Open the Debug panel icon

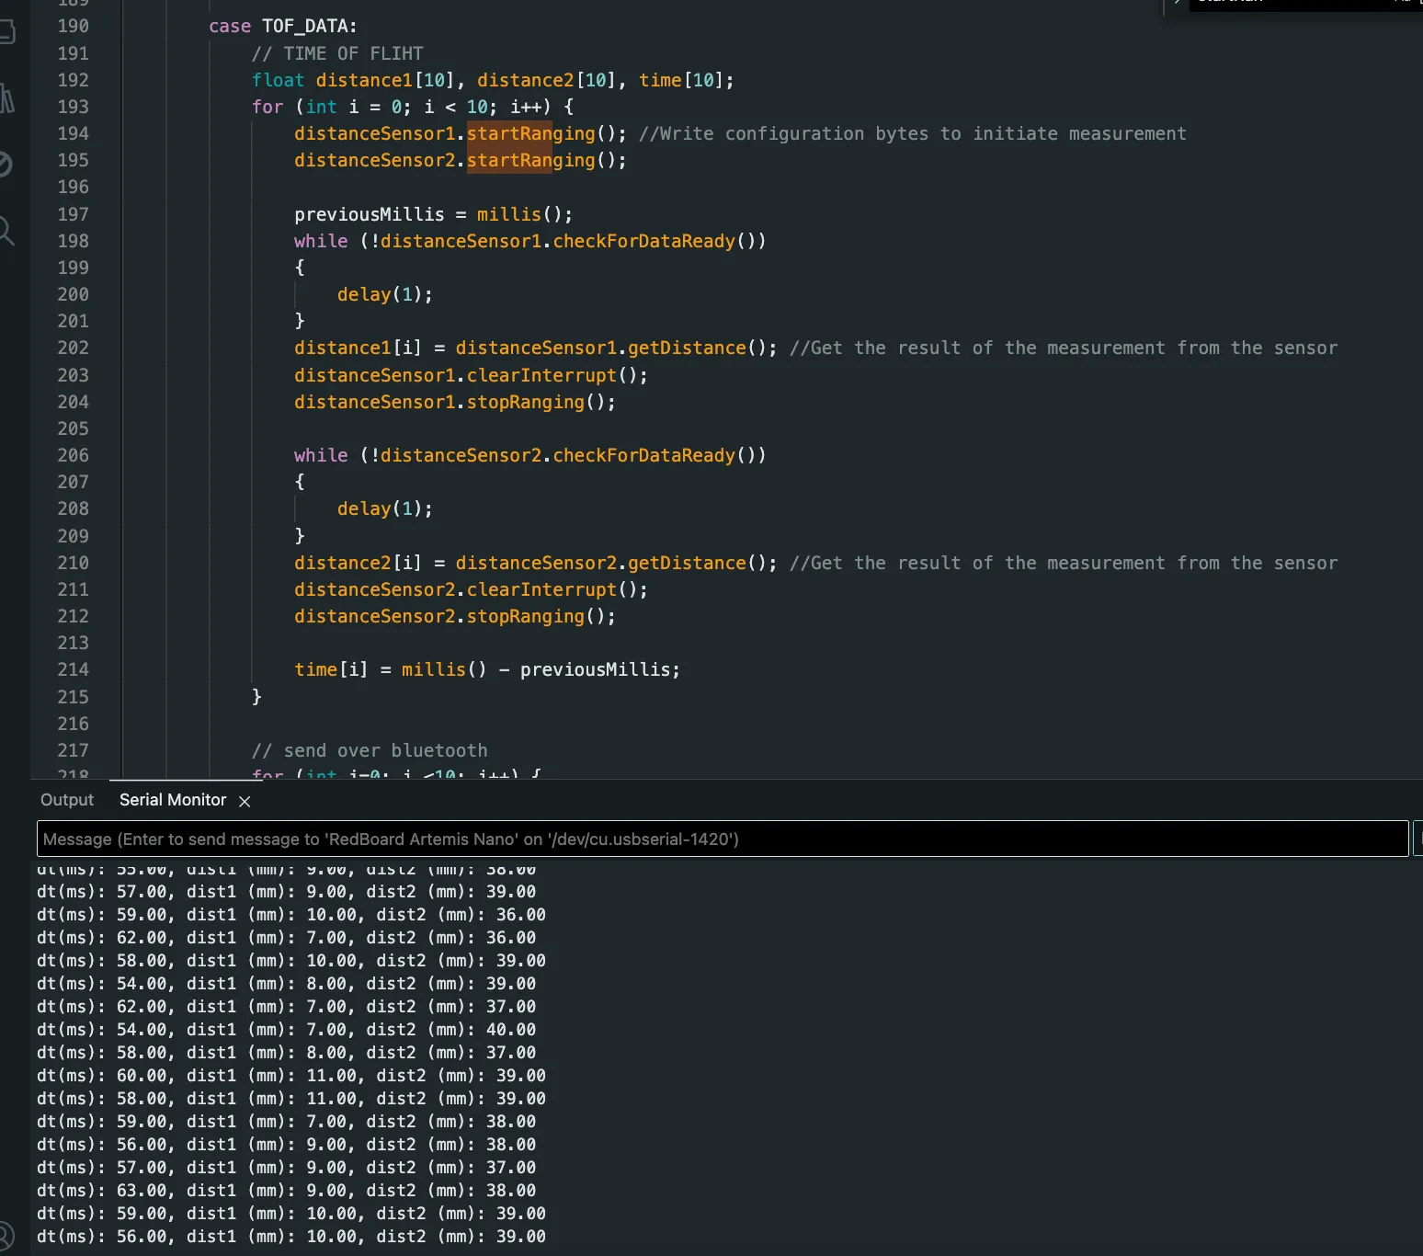[5, 165]
